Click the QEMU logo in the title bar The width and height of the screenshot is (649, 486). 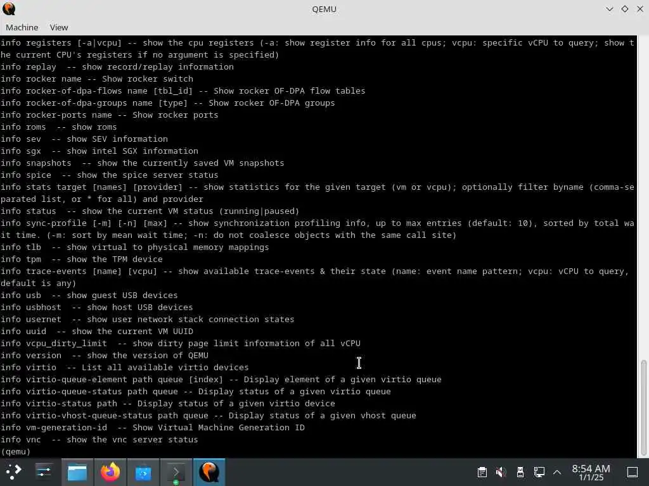click(x=9, y=9)
